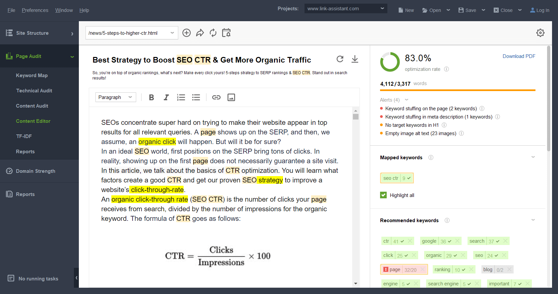Open Content Audit in sidebar
This screenshot has height=294, width=558.
click(x=32, y=106)
